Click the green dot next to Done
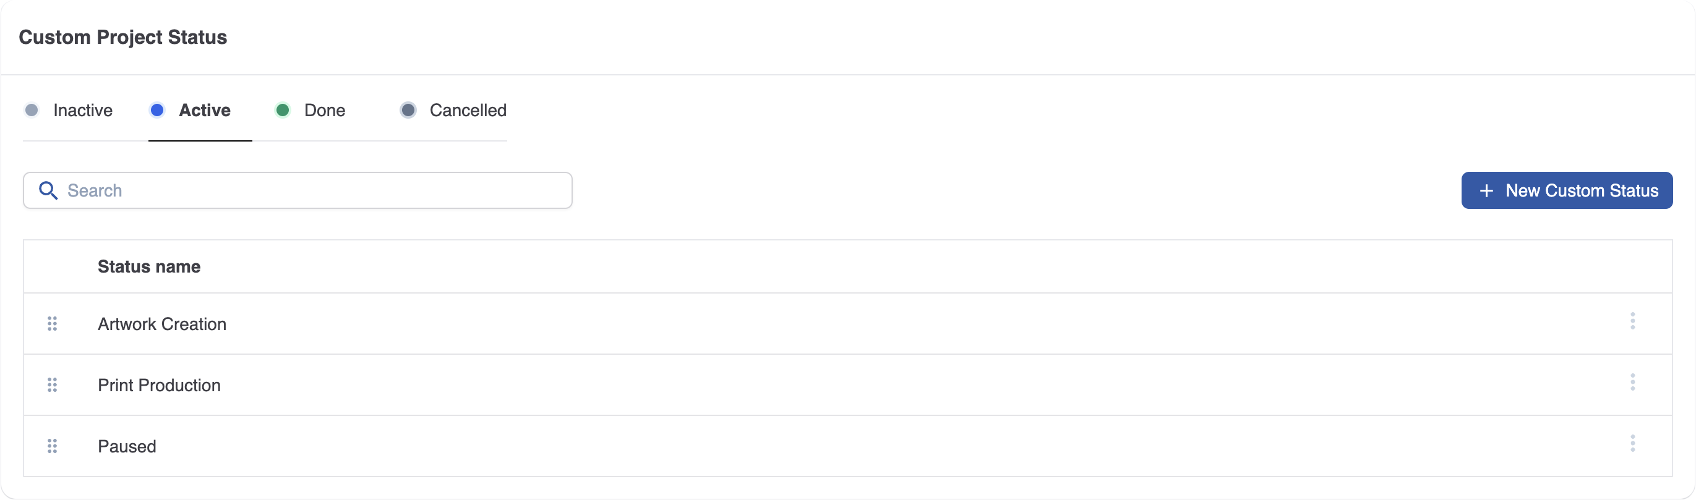This screenshot has width=1696, height=500. coord(283,110)
